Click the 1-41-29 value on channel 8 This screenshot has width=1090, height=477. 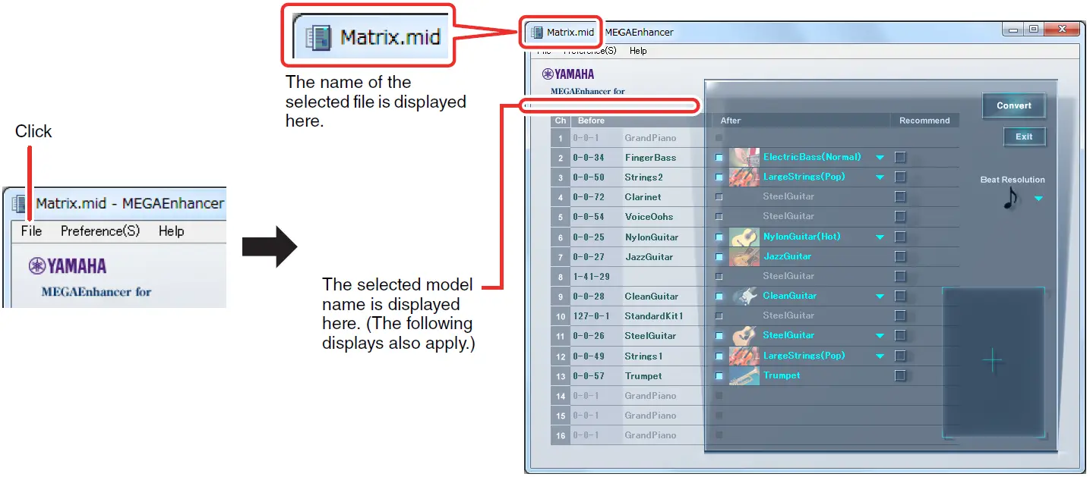click(x=591, y=277)
